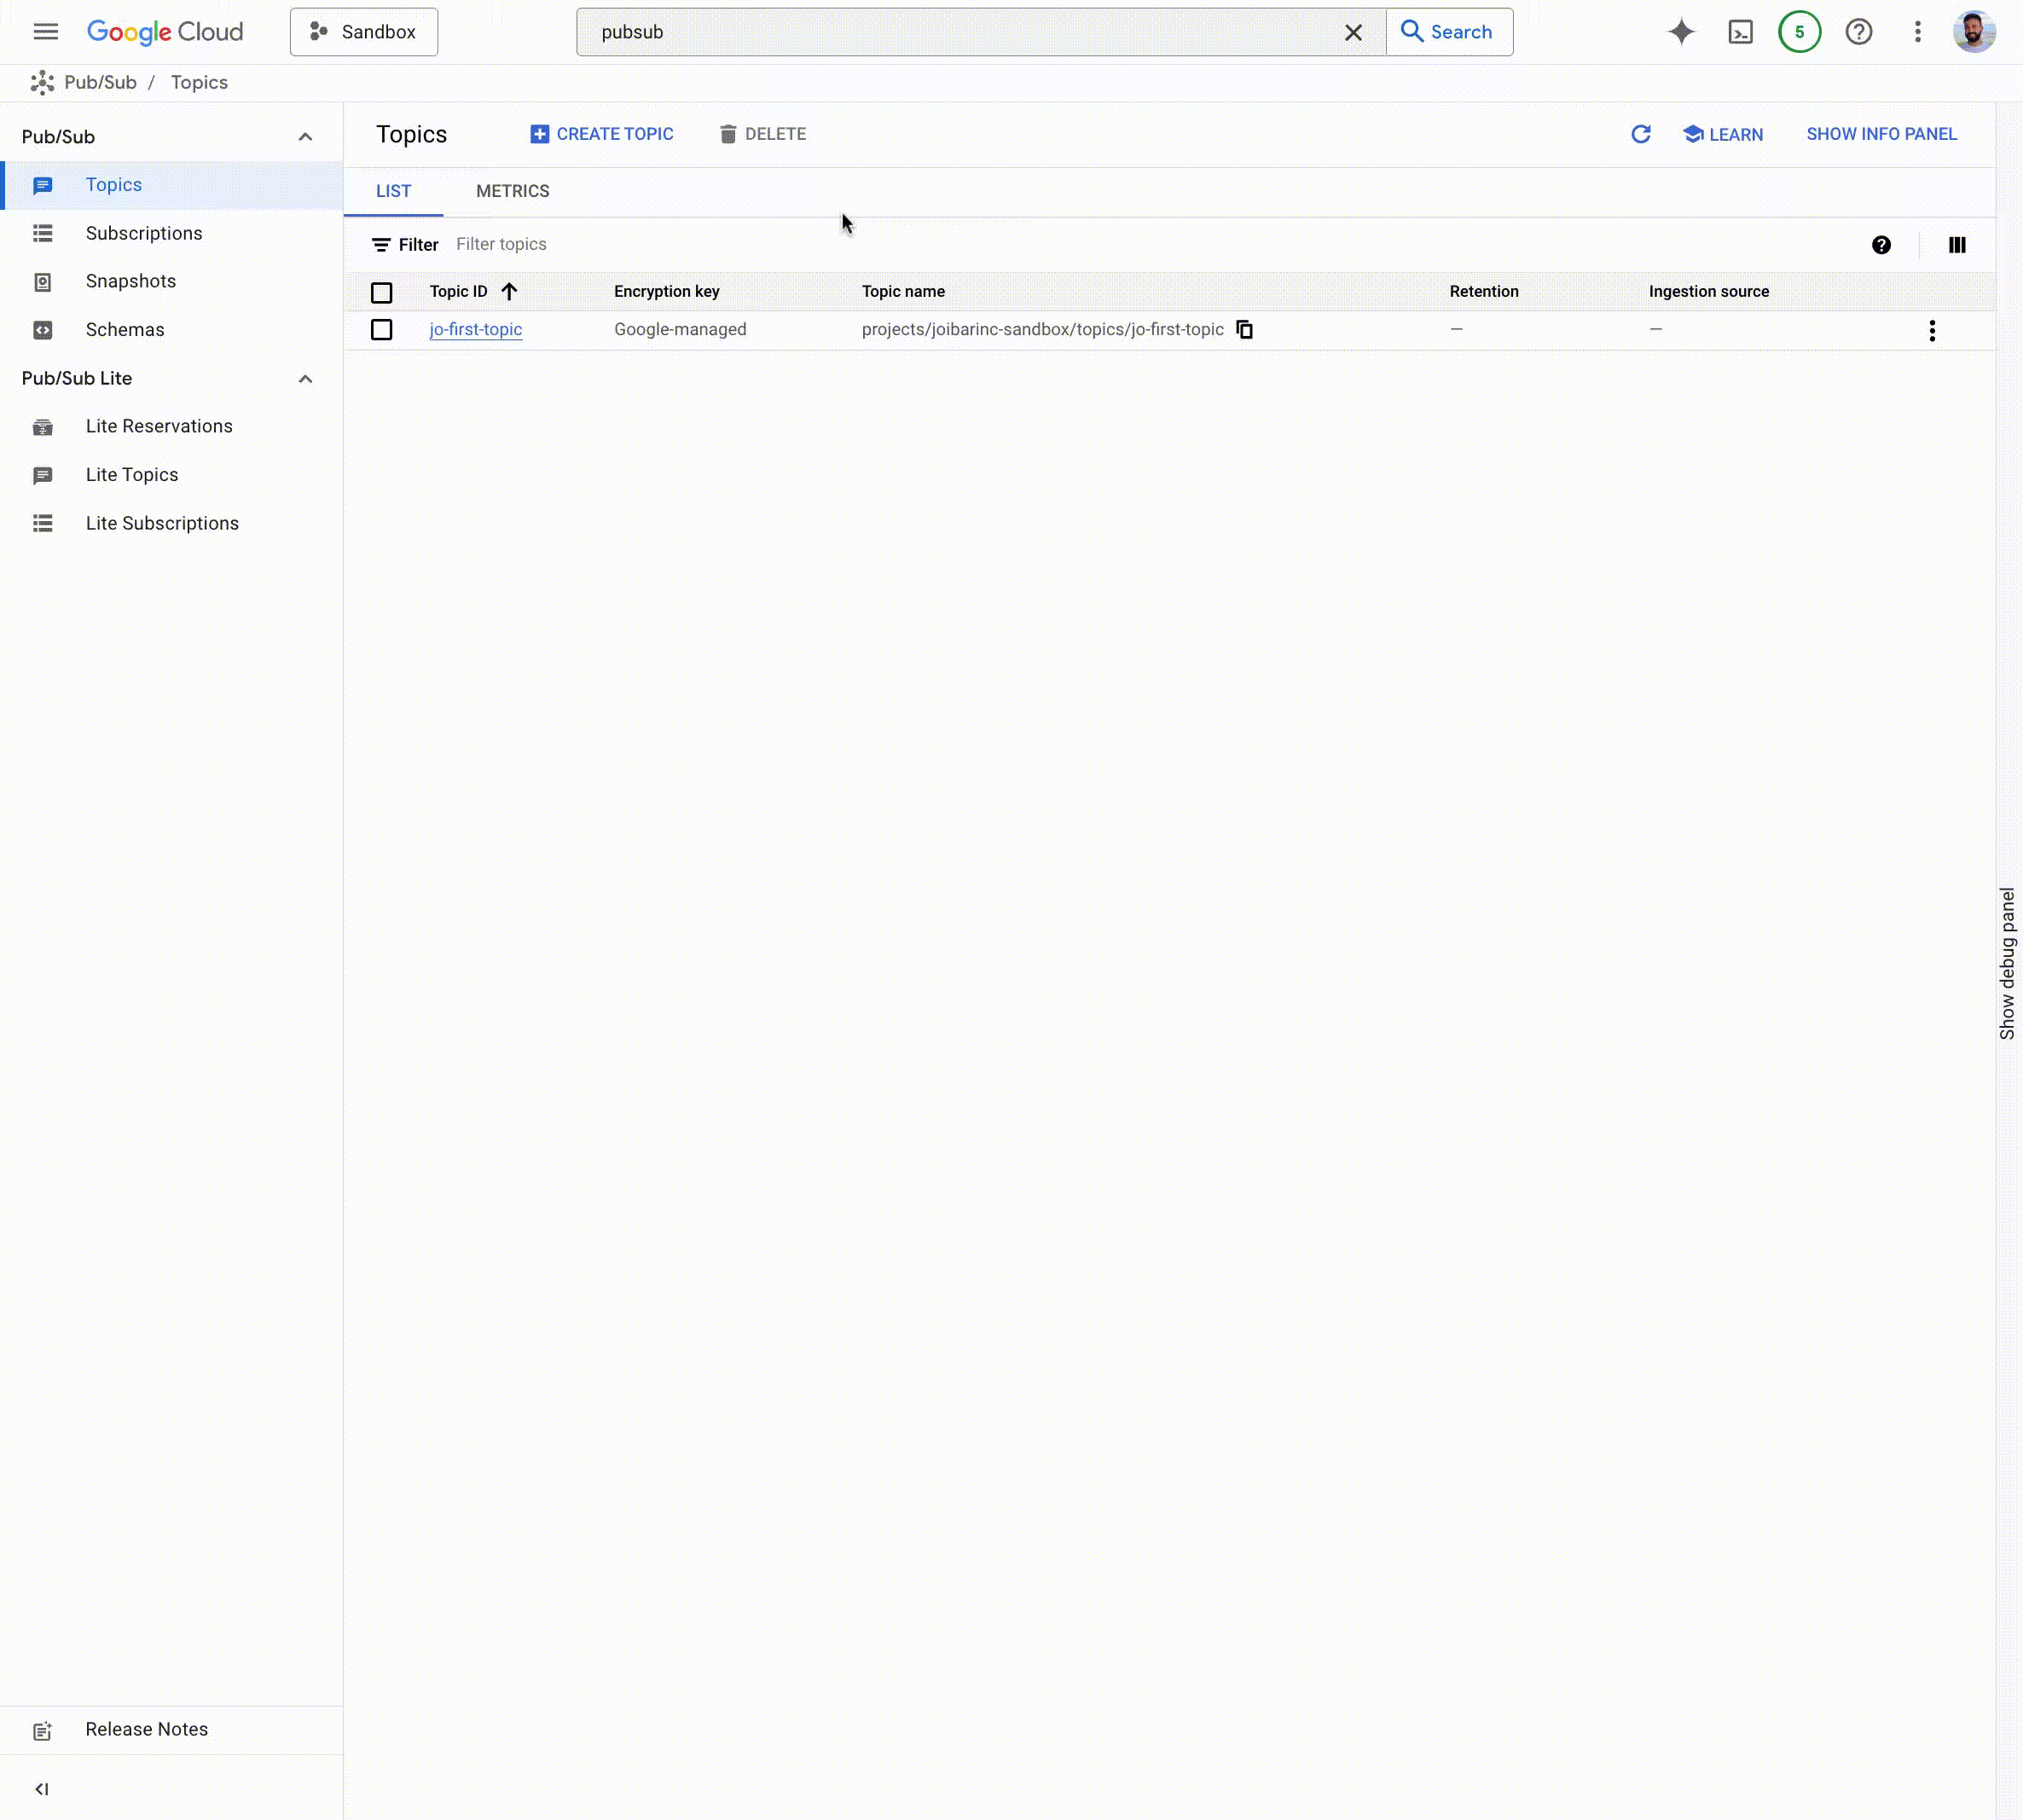Click the filter help question mark icon
The image size is (2023, 1820).
[1881, 245]
